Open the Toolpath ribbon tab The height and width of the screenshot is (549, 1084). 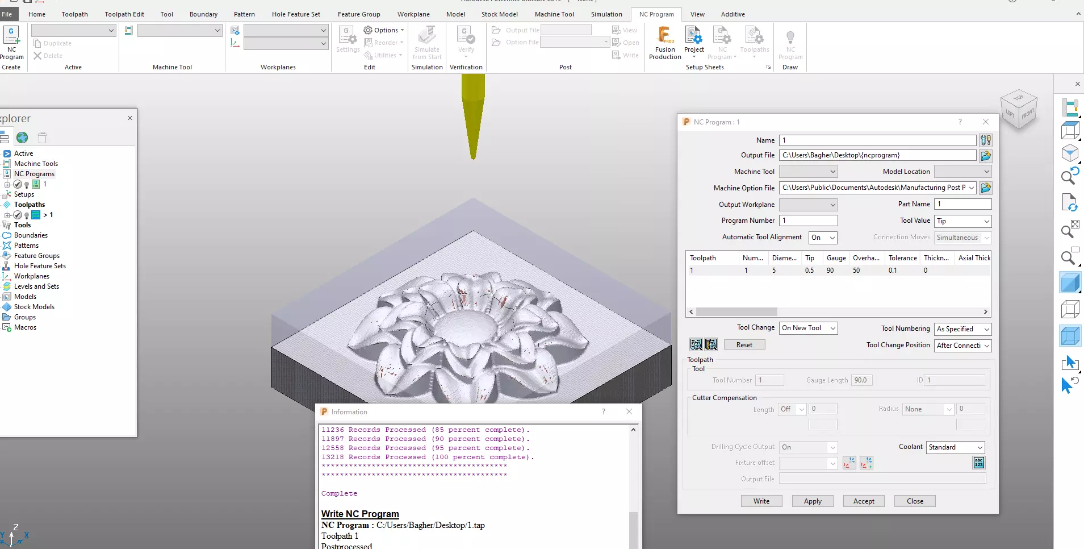tap(75, 14)
